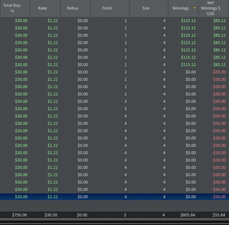Select the last row with Finish 2

pos(114,94)
